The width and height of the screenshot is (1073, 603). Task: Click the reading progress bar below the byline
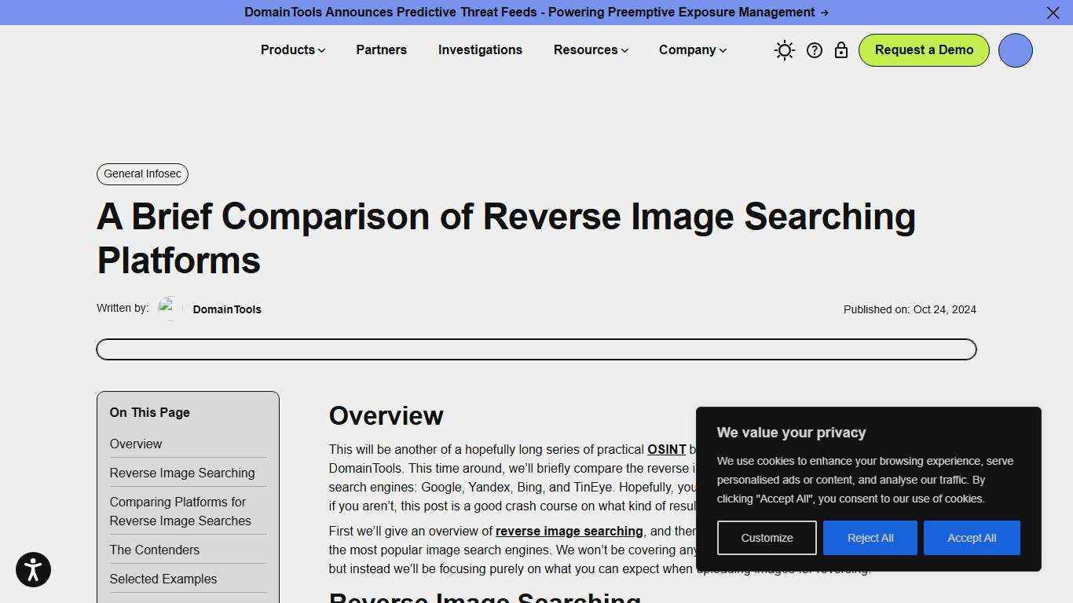[536, 349]
